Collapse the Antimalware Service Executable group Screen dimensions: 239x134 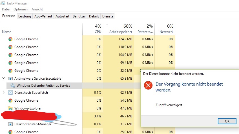click(4, 79)
